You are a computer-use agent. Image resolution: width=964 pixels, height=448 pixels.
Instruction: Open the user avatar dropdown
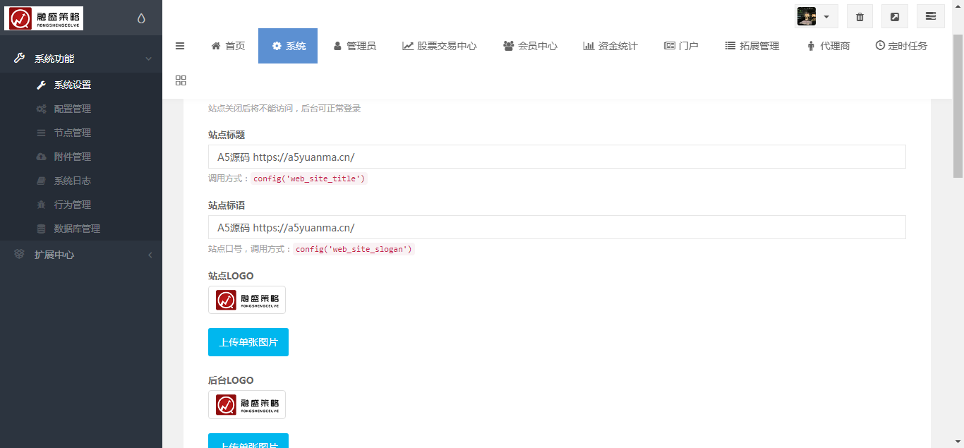point(816,16)
